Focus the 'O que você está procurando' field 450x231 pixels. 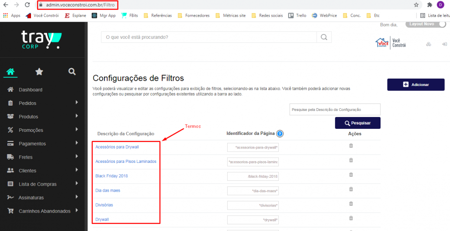coord(208,38)
